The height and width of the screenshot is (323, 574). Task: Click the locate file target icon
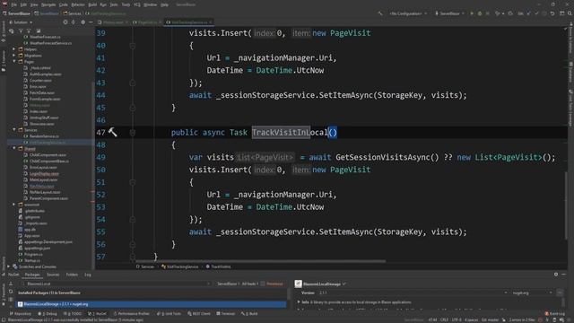pyautogui.click(x=65, y=22)
